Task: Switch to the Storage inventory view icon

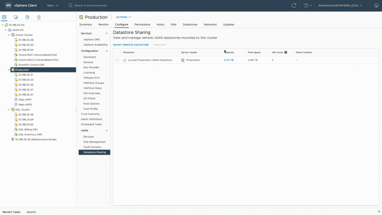Action: tap(27, 17)
